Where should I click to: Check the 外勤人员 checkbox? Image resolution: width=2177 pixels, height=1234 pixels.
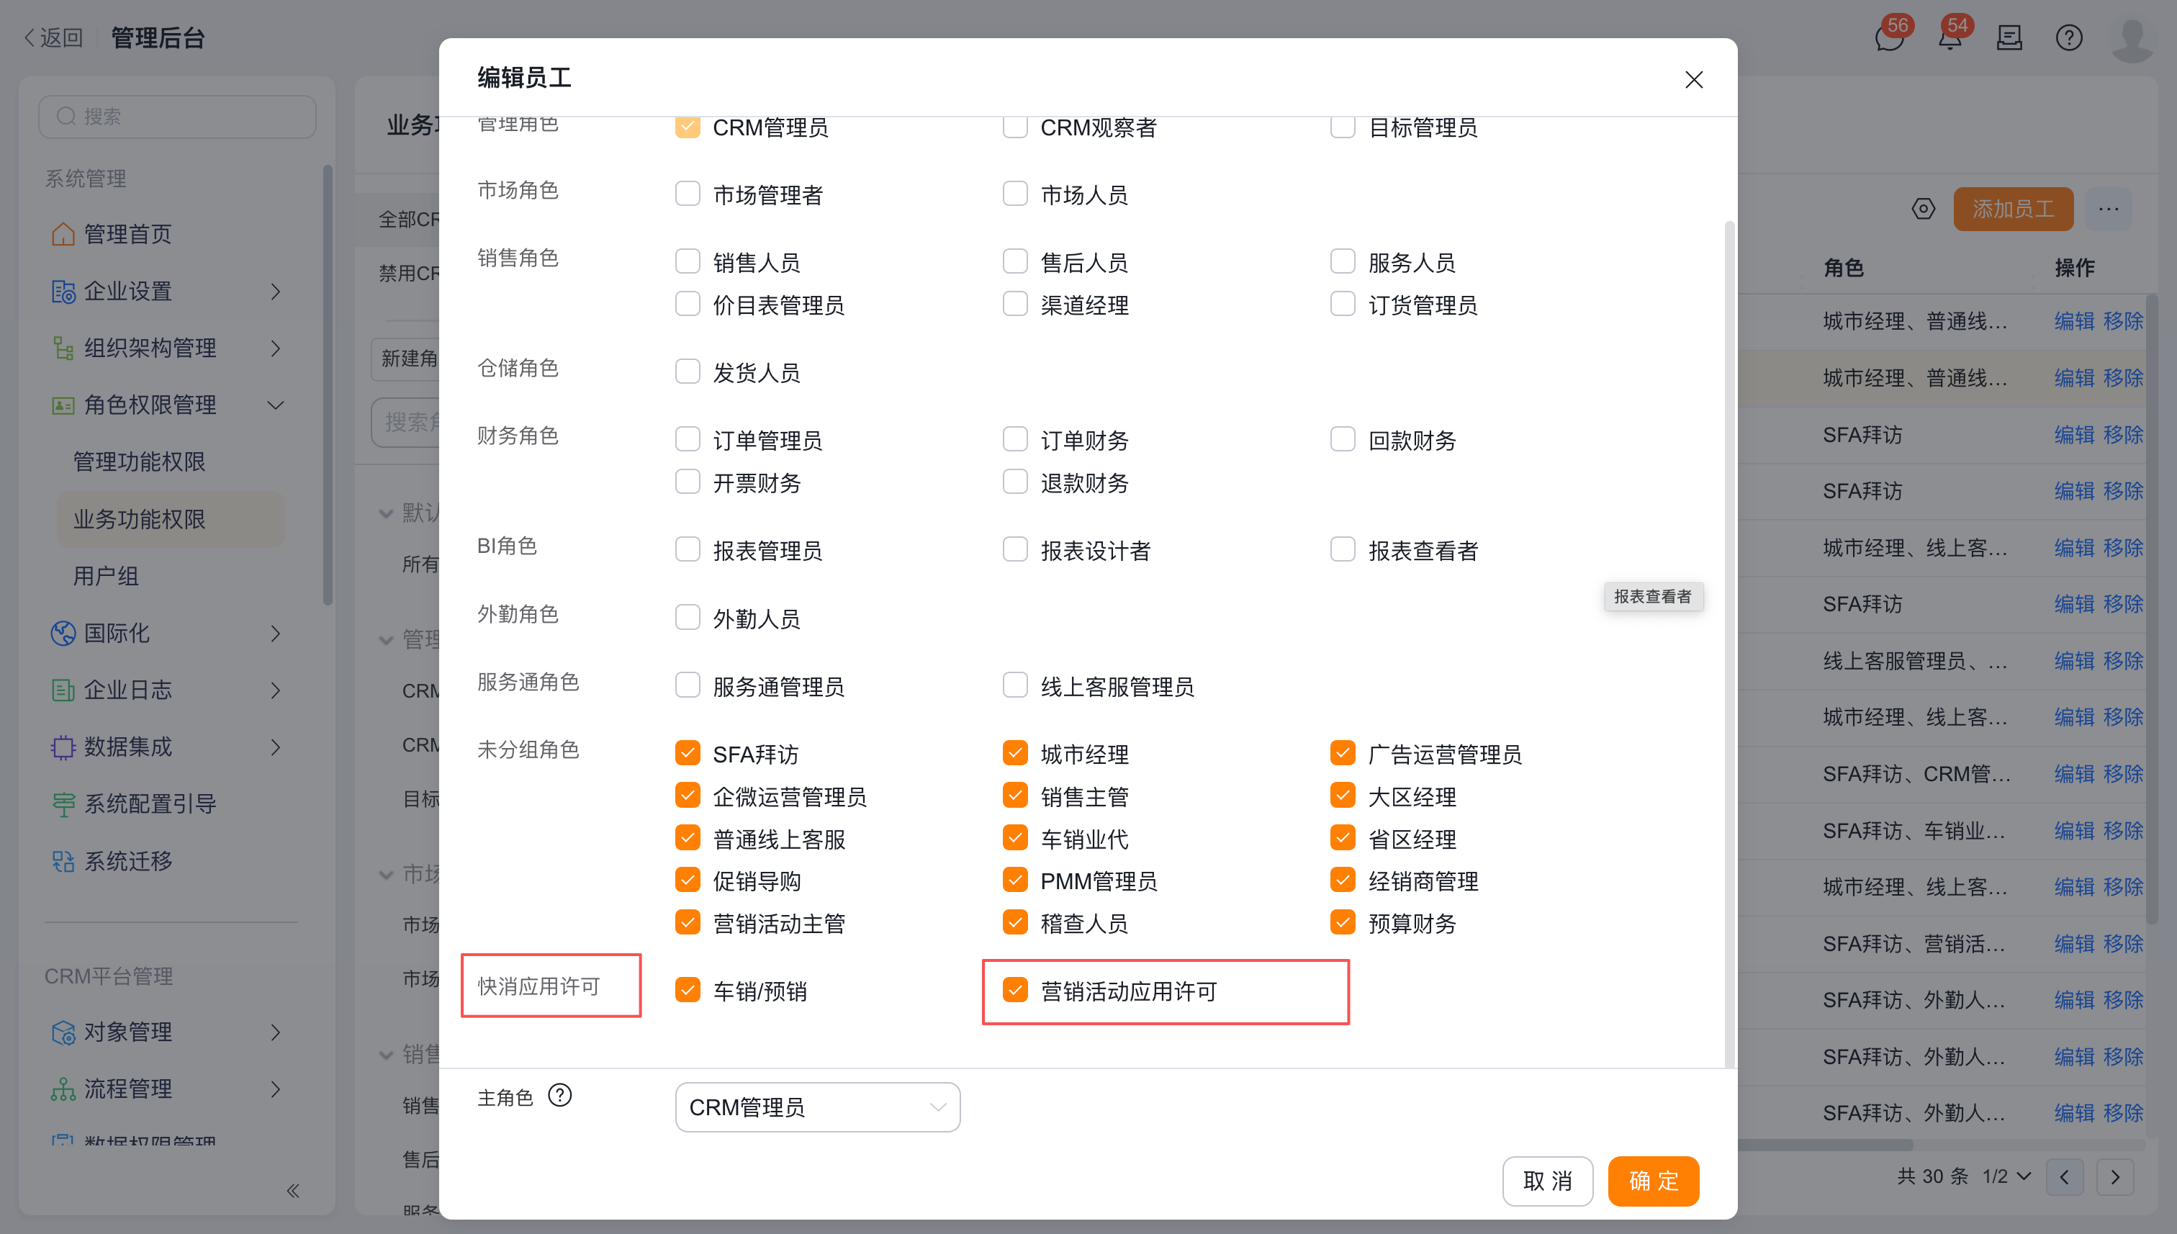click(x=688, y=617)
